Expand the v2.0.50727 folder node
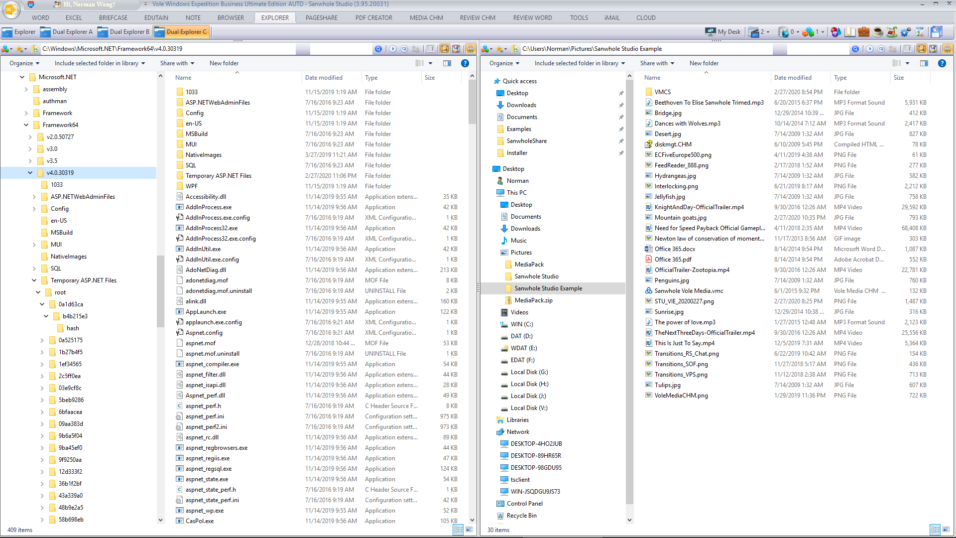 tap(30, 137)
